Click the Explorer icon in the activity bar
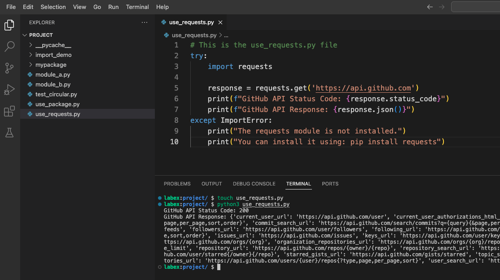Image resolution: width=500 pixels, height=280 pixels. point(9,25)
